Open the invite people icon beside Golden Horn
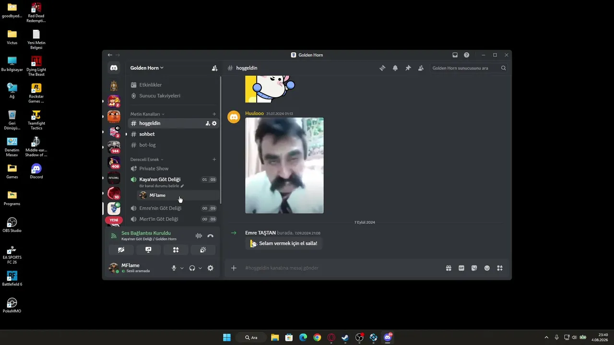This screenshot has height=345, width=614. [214, 68]
